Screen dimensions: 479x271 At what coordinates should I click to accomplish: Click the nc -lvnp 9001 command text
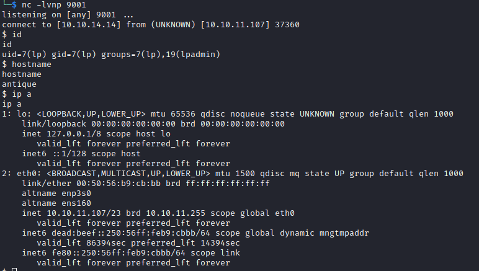coord(54,5)
